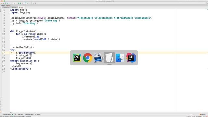Open the Version Control tool window
The width and height of the screenshot is (208, 117).
29,114
